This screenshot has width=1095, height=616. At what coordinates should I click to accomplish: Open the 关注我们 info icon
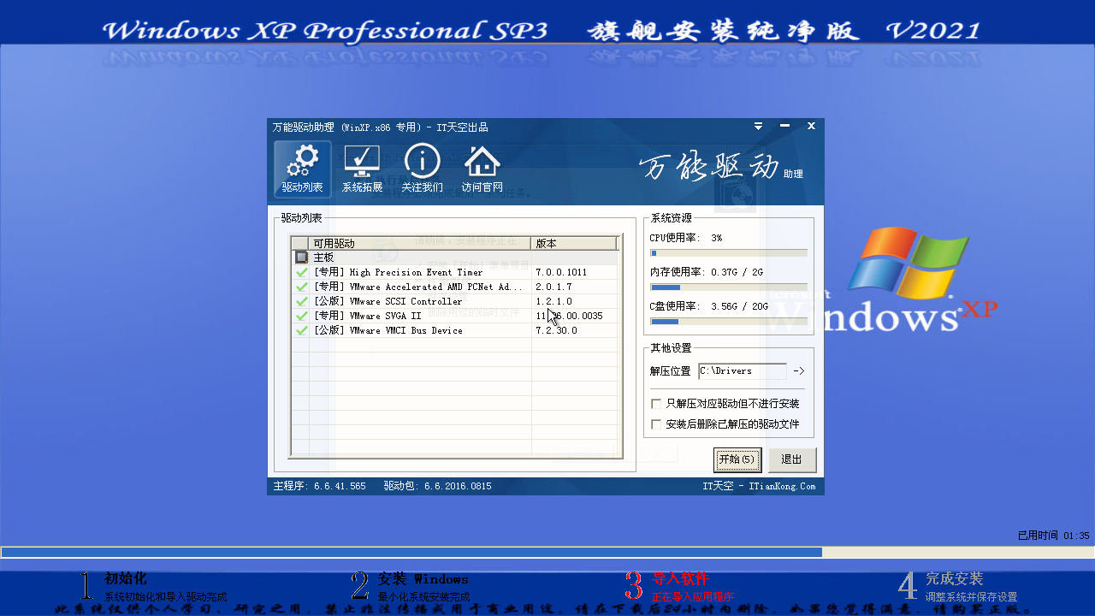pos(422,169)
